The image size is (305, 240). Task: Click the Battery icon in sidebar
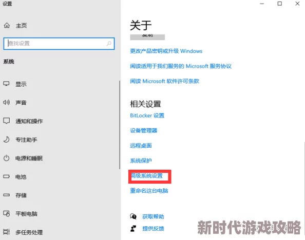(6, 176)
